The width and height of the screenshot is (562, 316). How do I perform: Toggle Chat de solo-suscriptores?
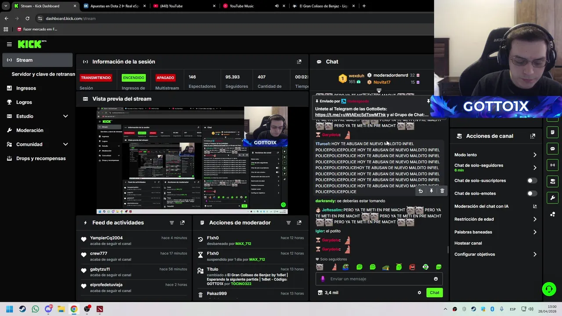click(532, 181)
